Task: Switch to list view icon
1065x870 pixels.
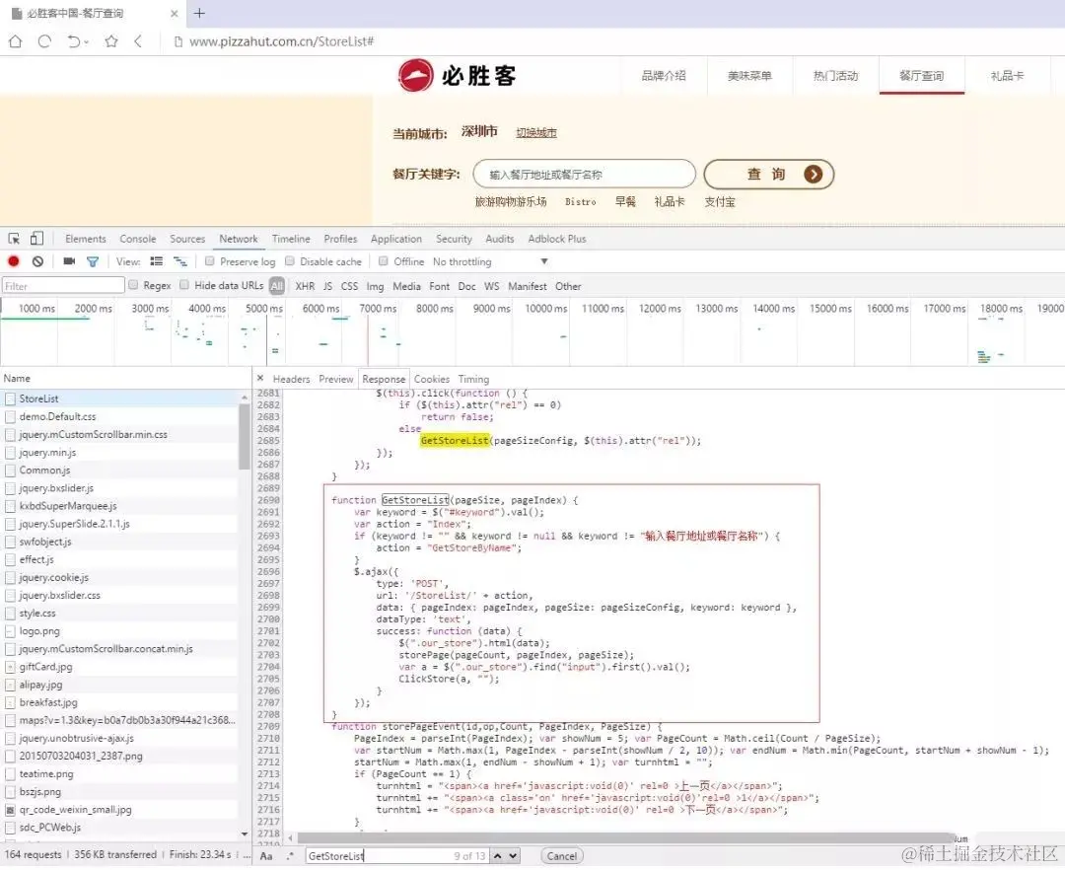Action: tap(156, 261)
